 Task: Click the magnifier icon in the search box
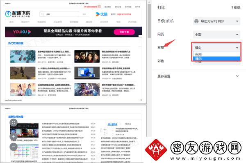[x=42, y=14]
